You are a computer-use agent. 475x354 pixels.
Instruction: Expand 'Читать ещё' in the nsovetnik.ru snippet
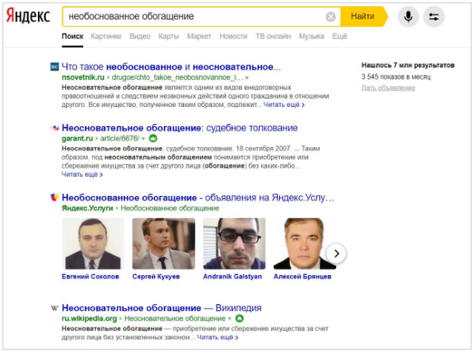[x=284, y=105]
